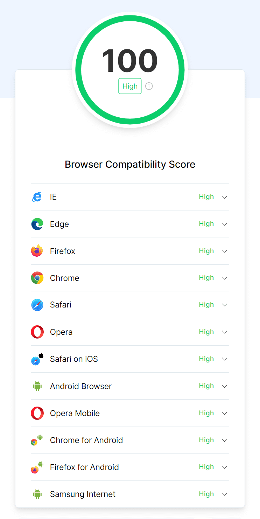
Task: Click the Safari on iOS icon
Action: coord(37,359)
